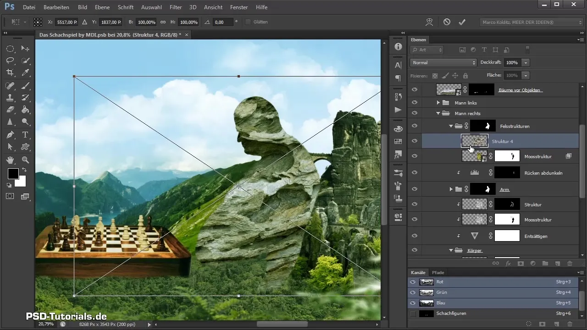This screenshot has width=587, height=330.
Task: Click the Struktur 4 layer thumbnail
Action: (x=474, y=141)
